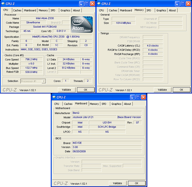
Task: Minimize the Mainboard tab window
Action: click(x=132, y=97)
